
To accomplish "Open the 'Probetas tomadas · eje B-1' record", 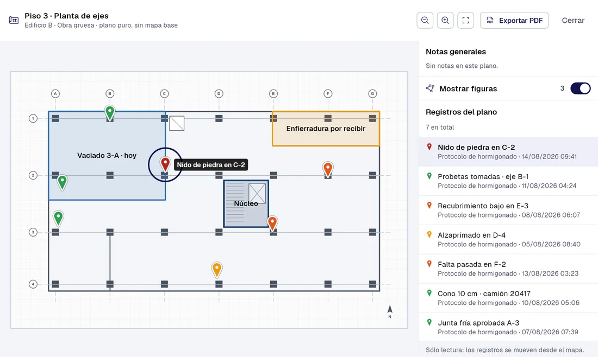I will [x=508, y=181].
